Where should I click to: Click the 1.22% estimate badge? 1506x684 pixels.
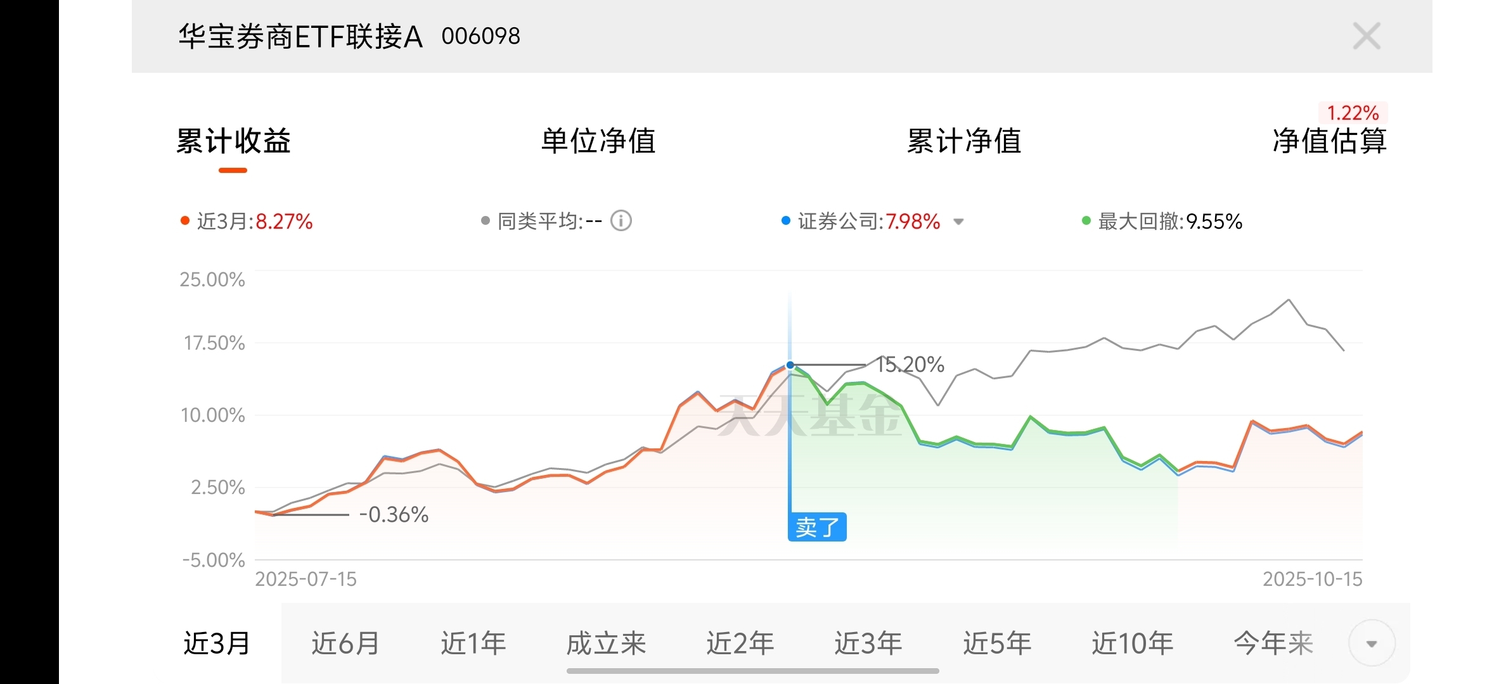pos(1353,113)
